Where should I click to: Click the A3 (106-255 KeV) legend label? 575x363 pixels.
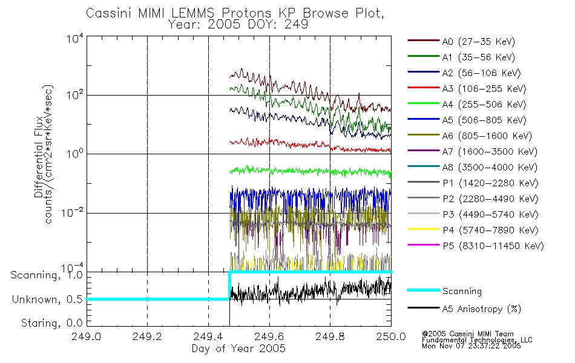coord(484,89)
